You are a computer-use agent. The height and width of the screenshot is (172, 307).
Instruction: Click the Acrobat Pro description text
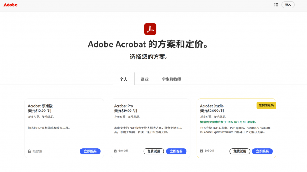(148, 130)
